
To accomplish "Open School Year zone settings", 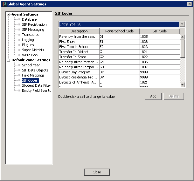I will click(31, 65).
